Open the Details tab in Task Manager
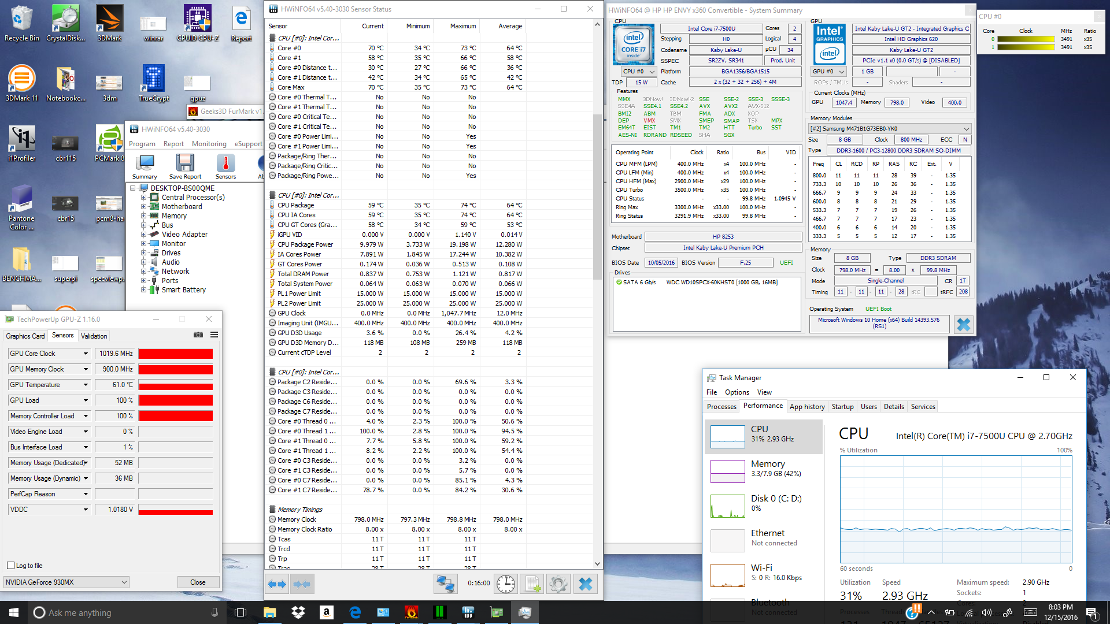The height and width of the screenshot is (624, 1110). coord(894,407)
